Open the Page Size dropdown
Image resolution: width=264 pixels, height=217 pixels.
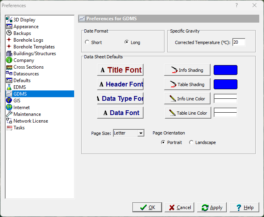(x=141, y=133)
